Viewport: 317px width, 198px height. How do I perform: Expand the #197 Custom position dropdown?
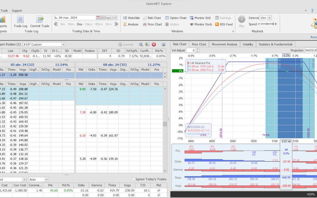point(63,45)
